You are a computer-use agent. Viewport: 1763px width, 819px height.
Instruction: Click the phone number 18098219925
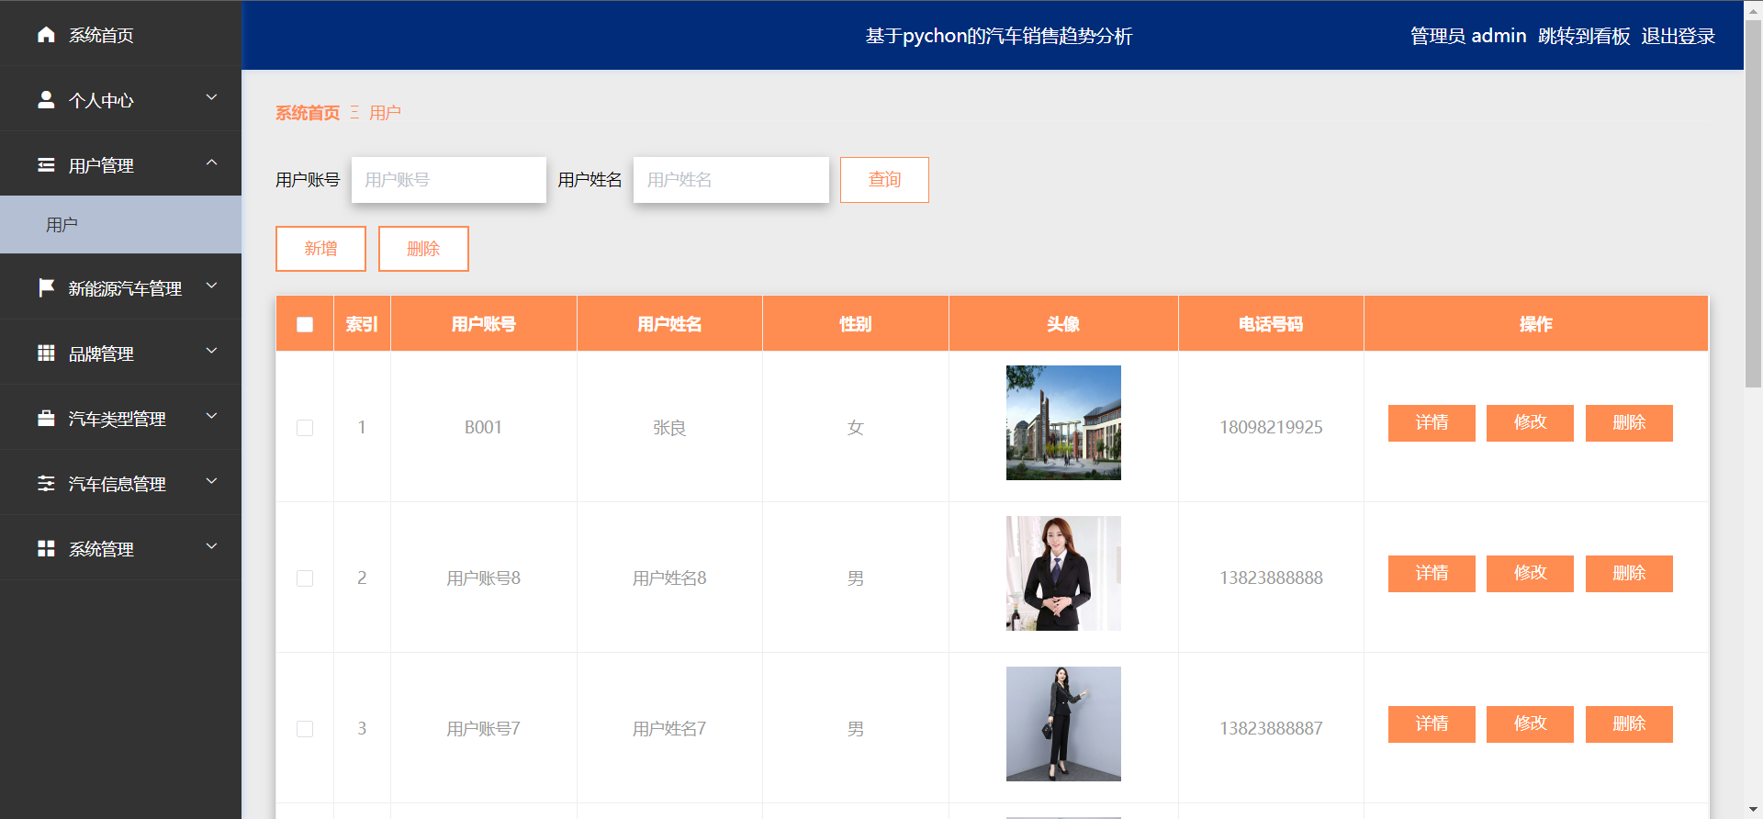1271,427
